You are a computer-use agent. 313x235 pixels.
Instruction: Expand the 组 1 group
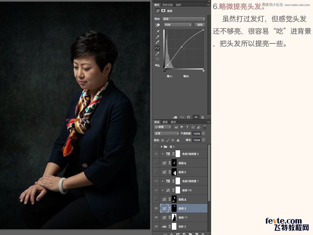point(161,147)
